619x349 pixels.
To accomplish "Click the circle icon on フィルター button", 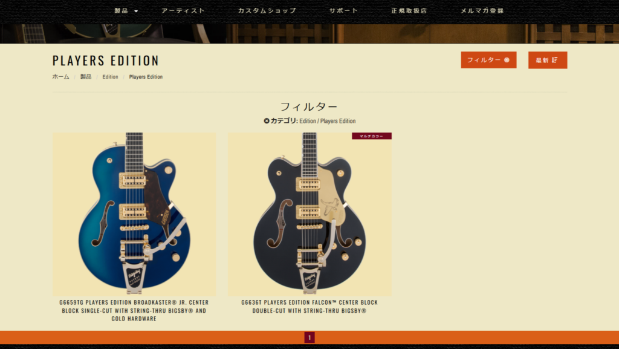I will click(x=507, y=60).
